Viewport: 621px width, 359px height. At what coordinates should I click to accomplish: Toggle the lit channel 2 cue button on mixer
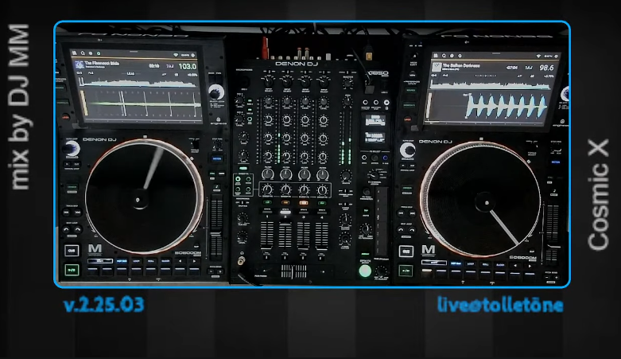285,213
